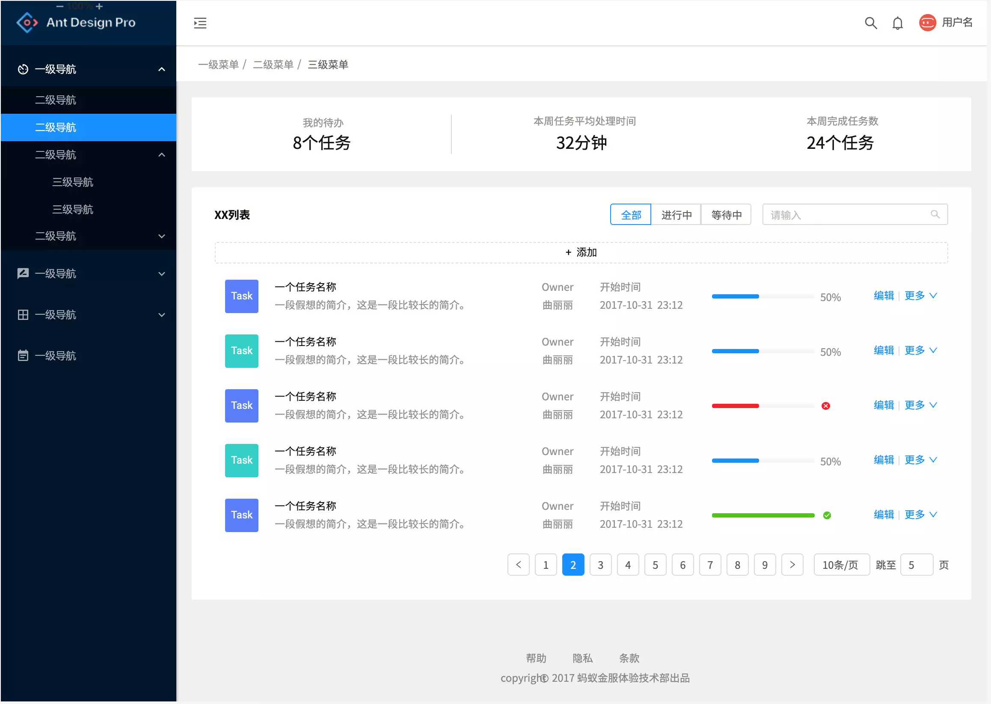
Task: Click the user avatar icon
Action: 928,23
